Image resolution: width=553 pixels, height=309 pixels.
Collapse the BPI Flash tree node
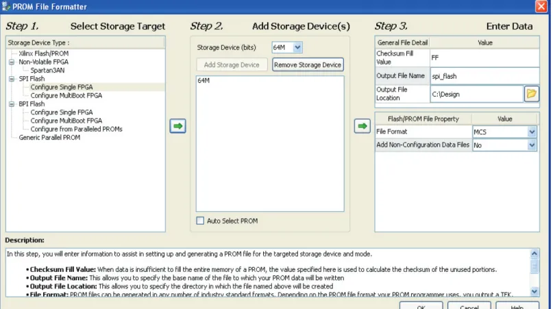12,104
